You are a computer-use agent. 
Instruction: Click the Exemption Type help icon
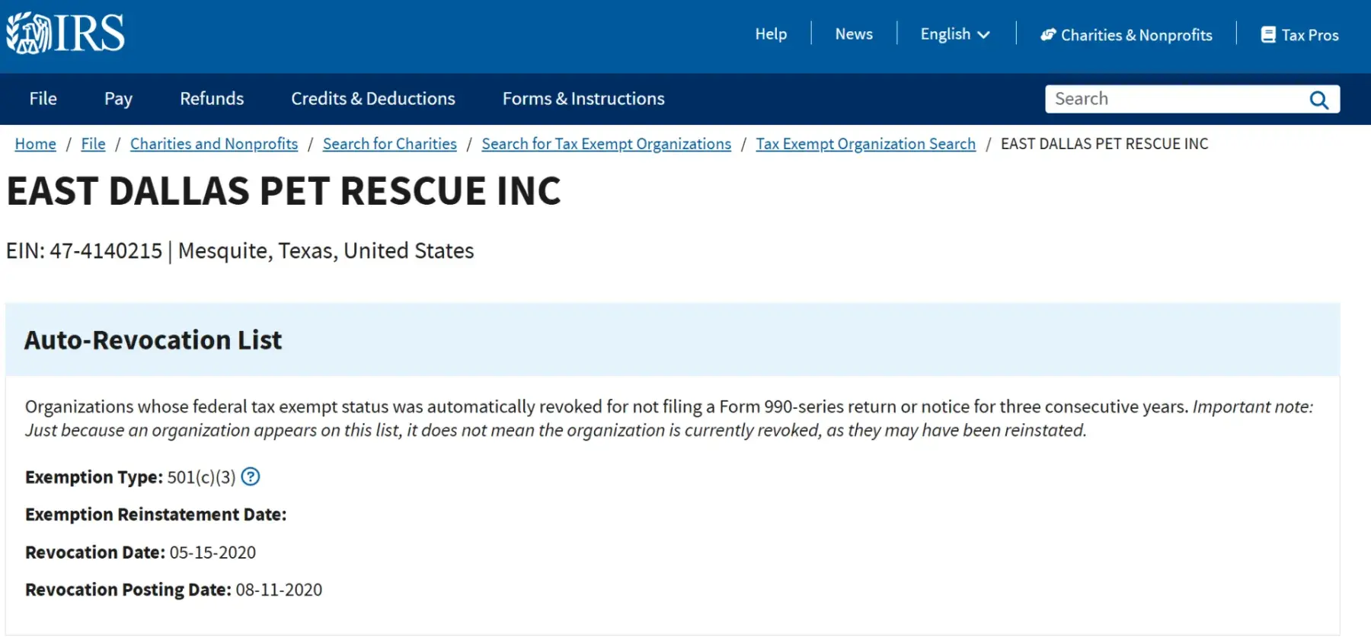pos(251,477)
